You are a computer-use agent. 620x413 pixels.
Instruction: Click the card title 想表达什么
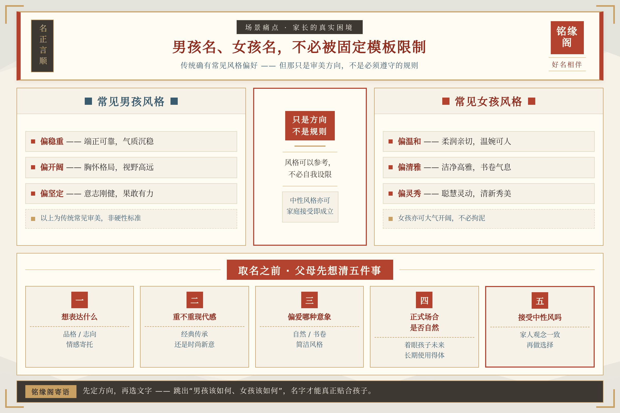tap(79, 317)
